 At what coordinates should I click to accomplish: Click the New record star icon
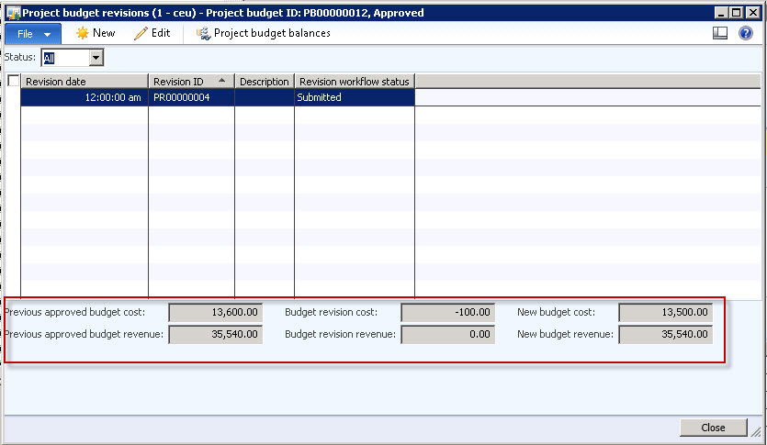(x=83, y=33)
